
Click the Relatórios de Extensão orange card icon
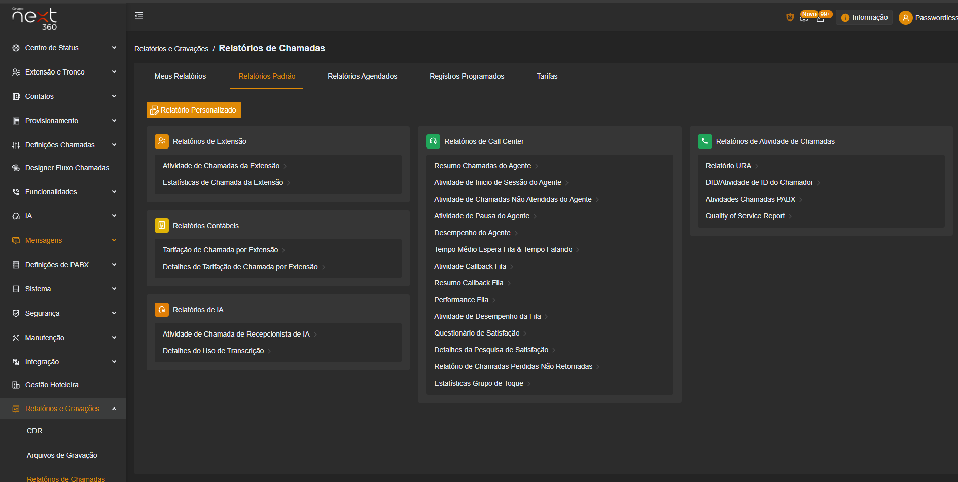(x=162, y=141)
